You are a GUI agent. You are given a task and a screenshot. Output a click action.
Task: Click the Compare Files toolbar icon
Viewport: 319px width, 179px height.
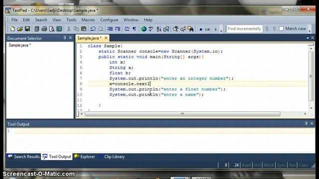click(x=166, y=29)
